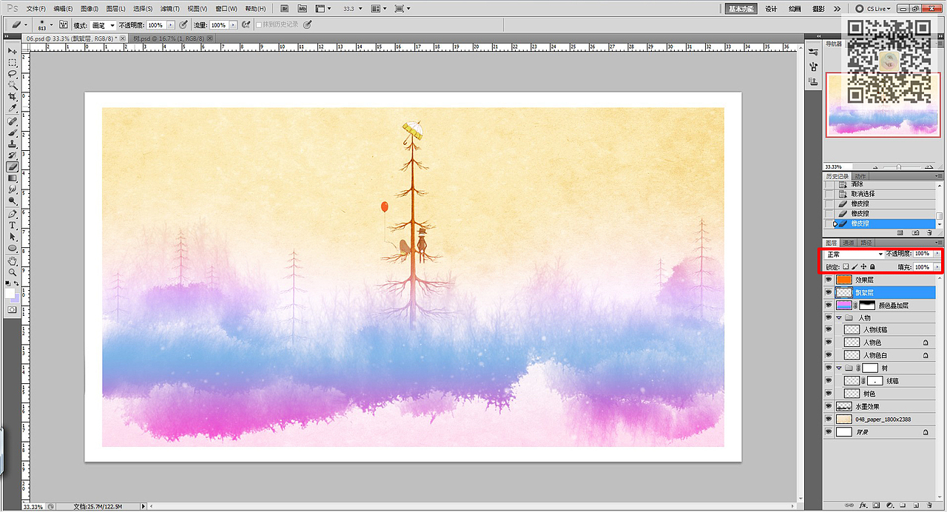Collapse the 人物 layer group
This screenshot has width=947, height=512.
[x=839, y=317]
